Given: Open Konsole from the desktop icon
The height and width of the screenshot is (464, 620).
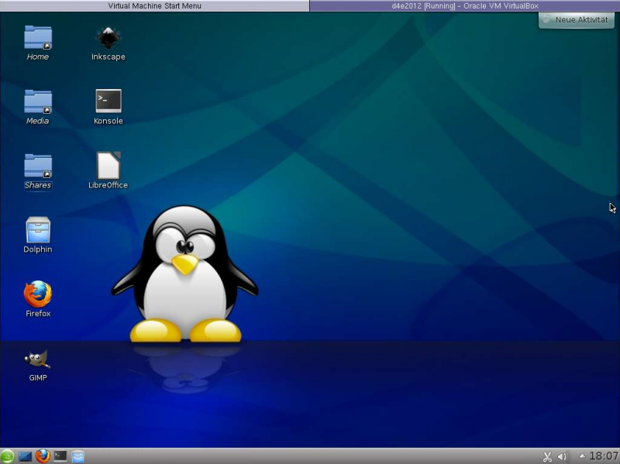Looking at the screenshot, I should 108,107.
